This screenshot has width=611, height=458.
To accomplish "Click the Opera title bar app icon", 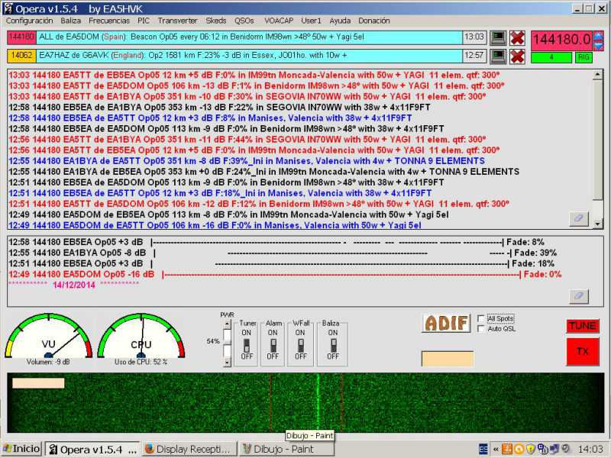I will click(x=8, y=8).
